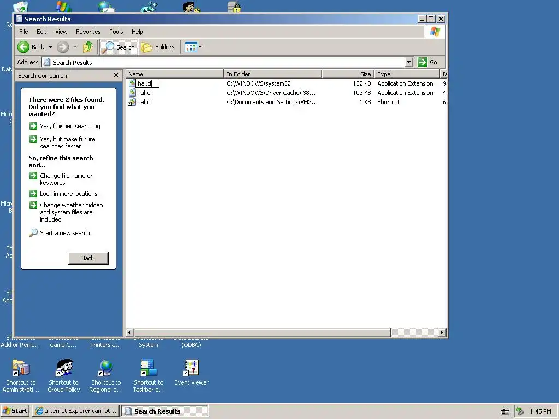Open the Address bar dropdown list
Viewport: 559px width, 419px height.
click(x=408, y=62)
